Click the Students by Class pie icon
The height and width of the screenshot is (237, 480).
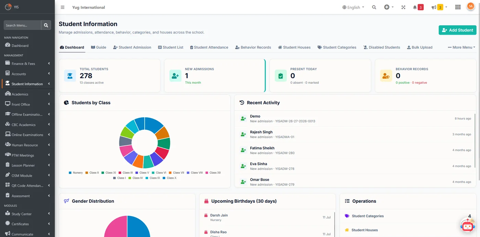point(67,103)
